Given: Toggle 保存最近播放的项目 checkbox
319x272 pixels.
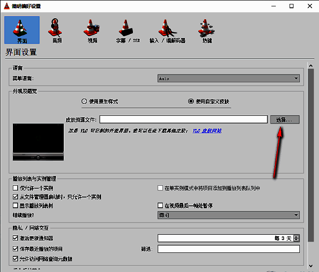Looking at the screenshot, I should pyautogui.click(x=16, y=248).
